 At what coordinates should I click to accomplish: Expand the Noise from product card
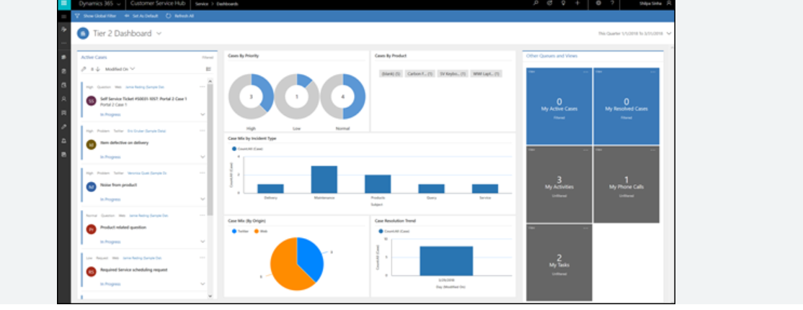pyautogui.click(x=203, y=199)
